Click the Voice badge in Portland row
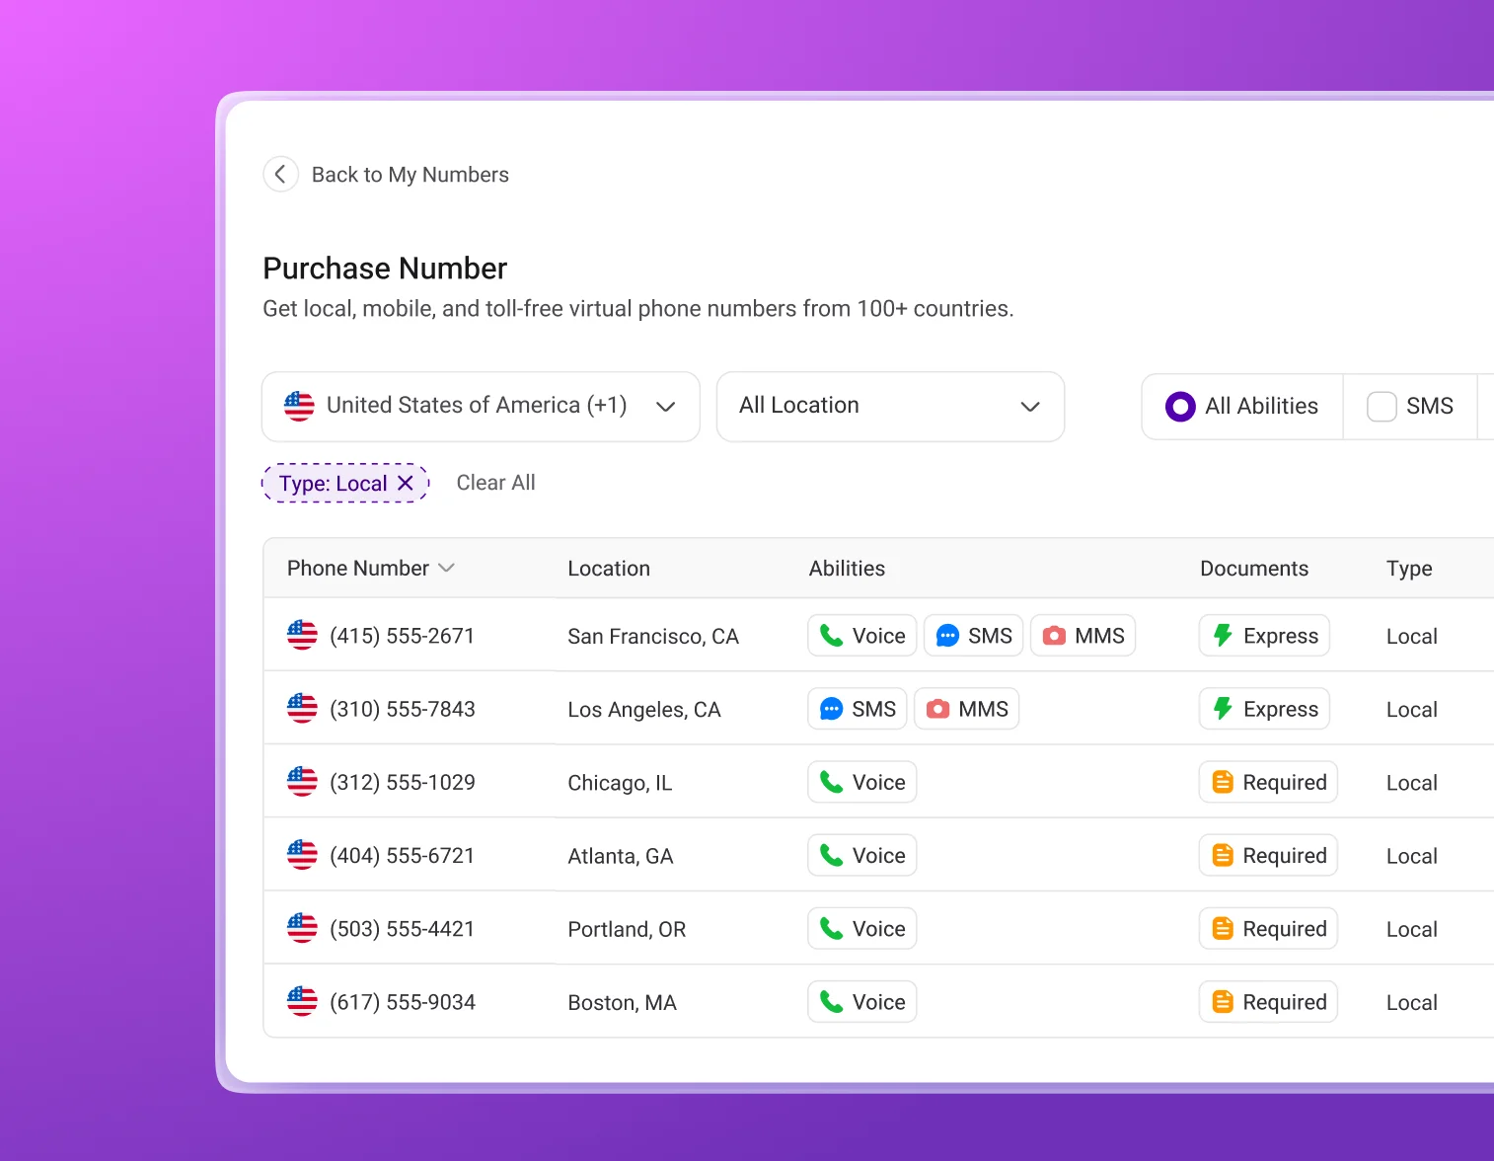This screenshot has width=1494, height=1161. 862,929
